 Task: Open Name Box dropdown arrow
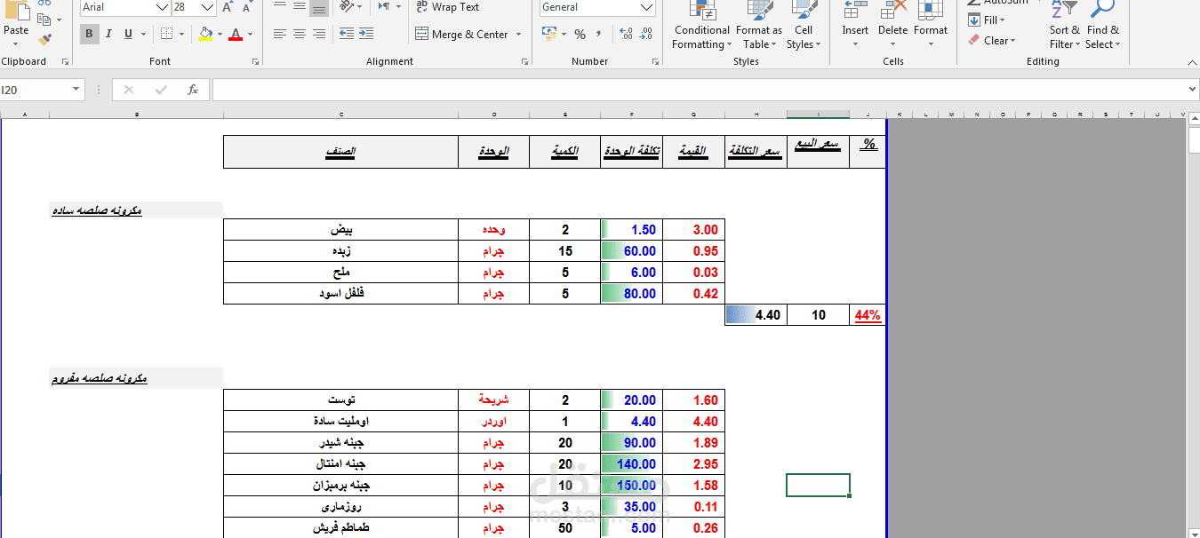[x=76, y=90]
